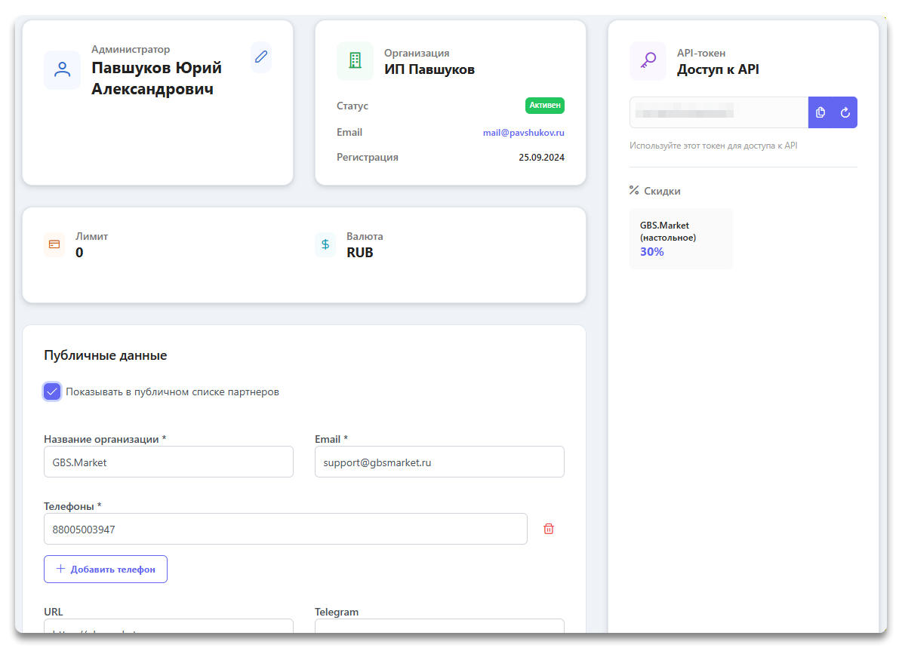The width and height of the screenshot is (902, 654).
Task: Click the phone field containing 88005003947
Action: 285,530
